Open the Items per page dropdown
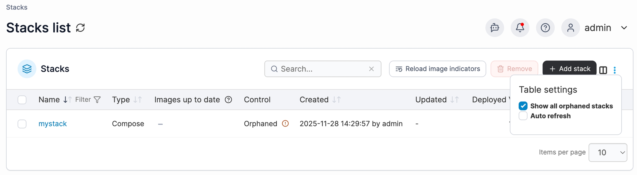 click(x=608, y=152)
